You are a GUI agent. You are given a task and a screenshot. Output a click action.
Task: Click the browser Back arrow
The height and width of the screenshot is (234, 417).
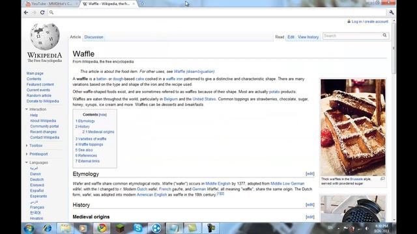click(26, 12)
